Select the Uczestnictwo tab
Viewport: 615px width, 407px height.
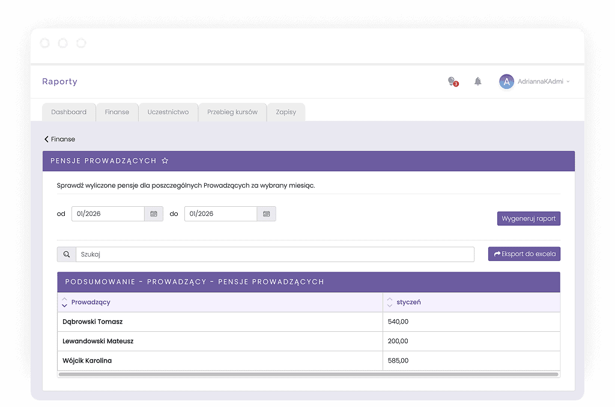168,112
